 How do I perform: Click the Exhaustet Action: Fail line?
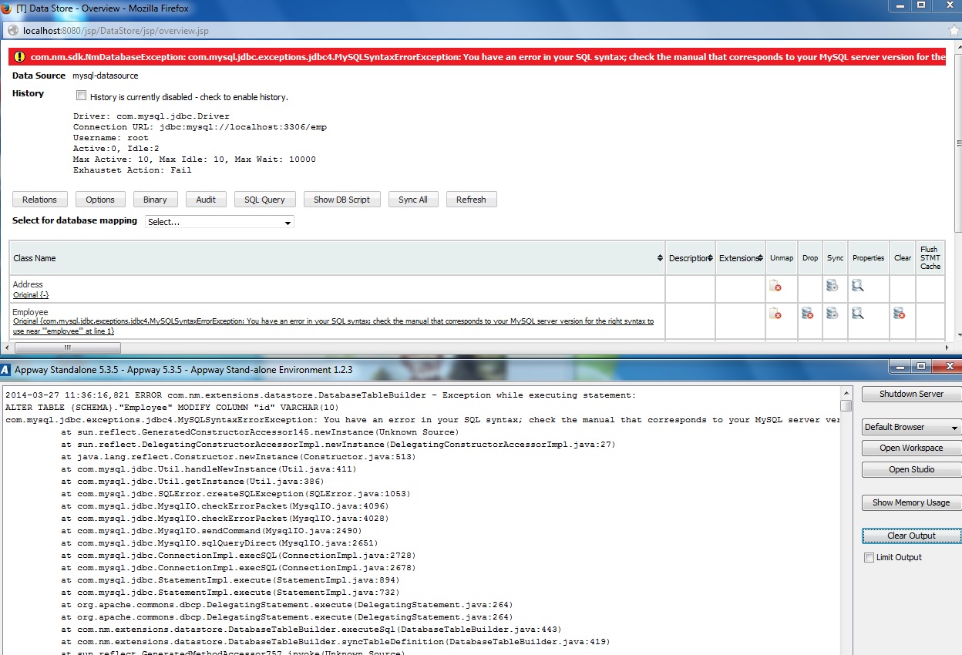point(133,170)
